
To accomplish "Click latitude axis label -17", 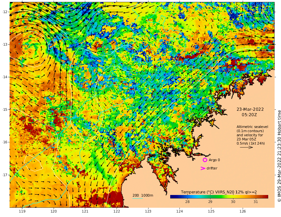I will [x=5, y=175].
